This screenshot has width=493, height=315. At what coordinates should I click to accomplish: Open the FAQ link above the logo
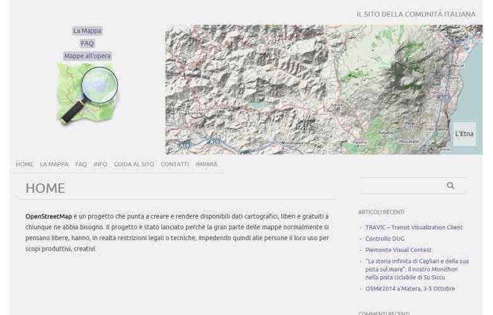(87, 43)
